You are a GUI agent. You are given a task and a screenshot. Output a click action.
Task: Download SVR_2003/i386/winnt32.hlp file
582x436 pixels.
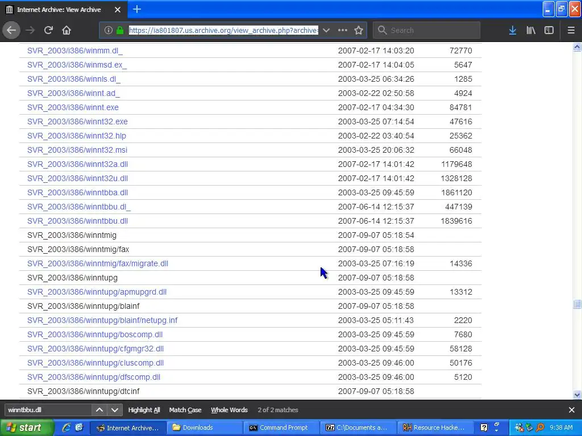pyautogui.click(x=77, y=136)
